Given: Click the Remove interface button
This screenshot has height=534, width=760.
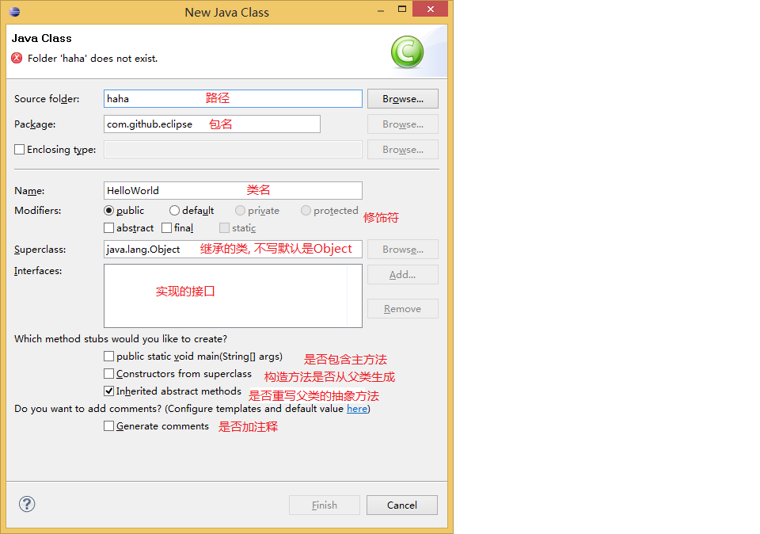Looking at the screenshot, I should point(403,309).
